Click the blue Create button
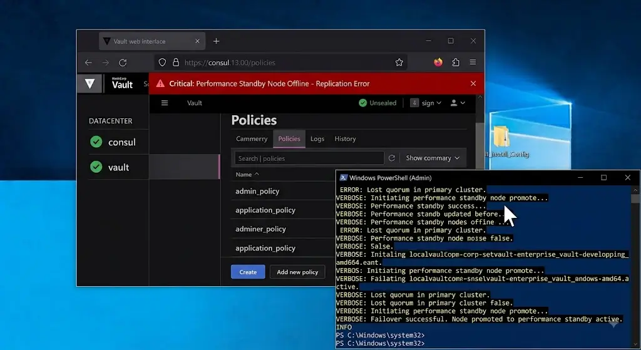 click(248, 272)
